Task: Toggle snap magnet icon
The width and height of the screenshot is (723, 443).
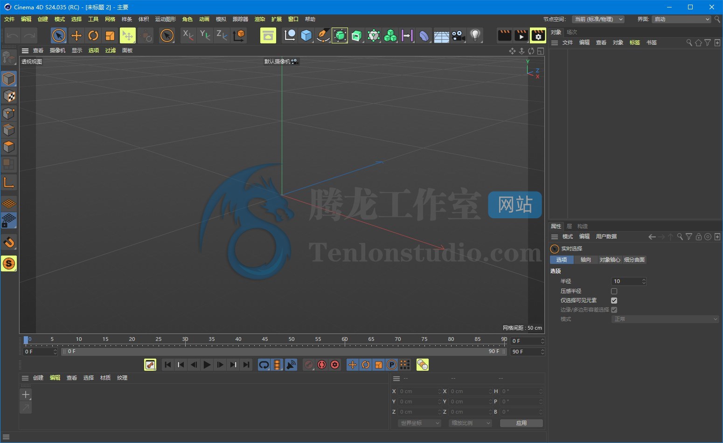Action: click(x=9, y=242)
